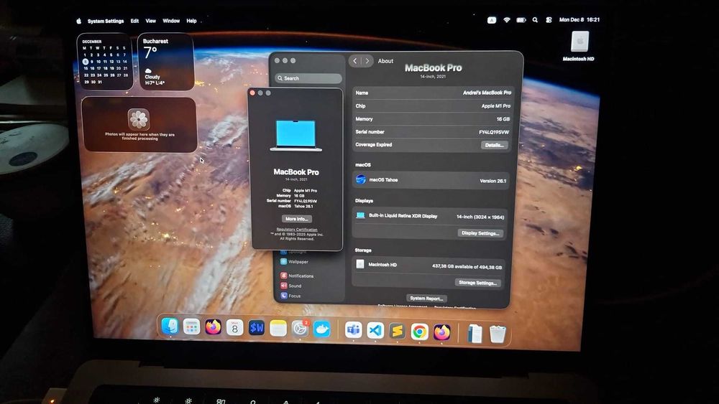Click the "16 GB" memory value in settings
Image resolution: width=719 pixels, height=404 pixels.
[x=503, y=119]
